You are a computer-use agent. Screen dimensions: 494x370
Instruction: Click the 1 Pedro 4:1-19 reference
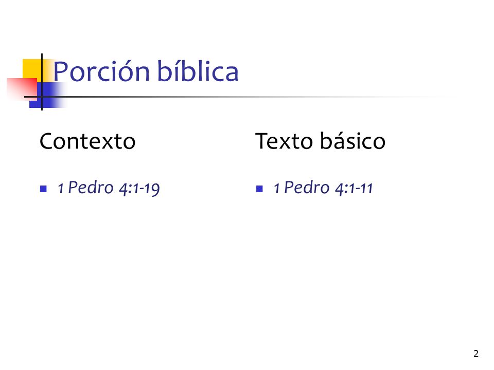click(109, 188)
